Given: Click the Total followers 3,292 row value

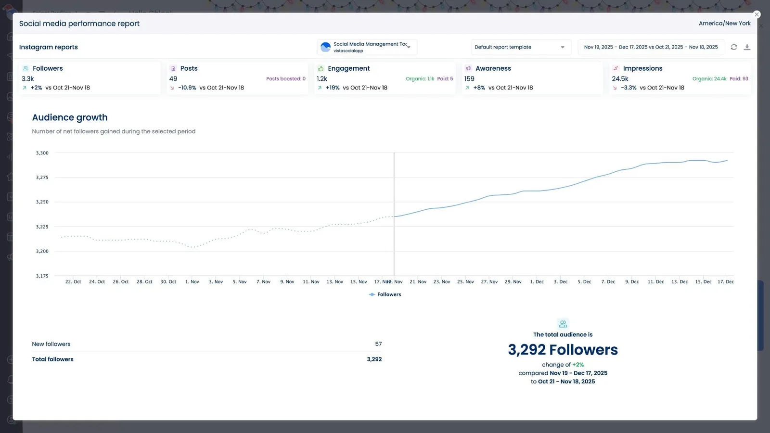Looking at the screenshot, I should click(374, 359).
